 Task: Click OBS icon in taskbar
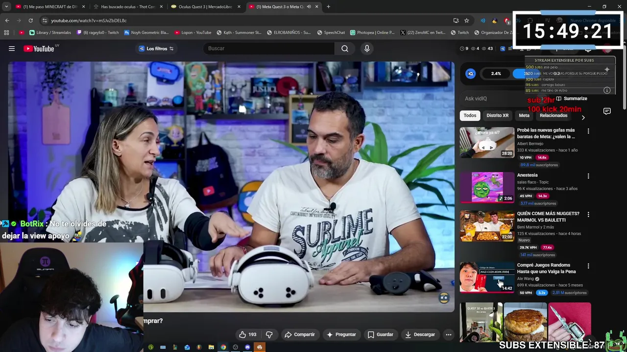pyautogui.click(x=235, y=347)
